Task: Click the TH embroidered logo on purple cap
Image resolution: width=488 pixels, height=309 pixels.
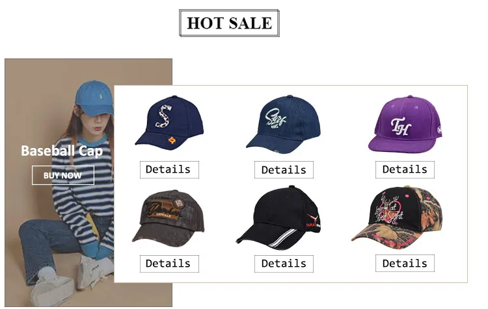Action: click(401, 127)
